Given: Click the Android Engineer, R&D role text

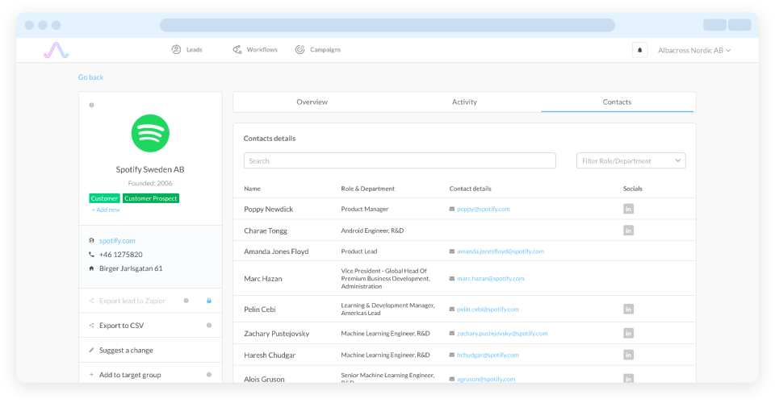Looking at the screenshot, I should click(372, 231).
